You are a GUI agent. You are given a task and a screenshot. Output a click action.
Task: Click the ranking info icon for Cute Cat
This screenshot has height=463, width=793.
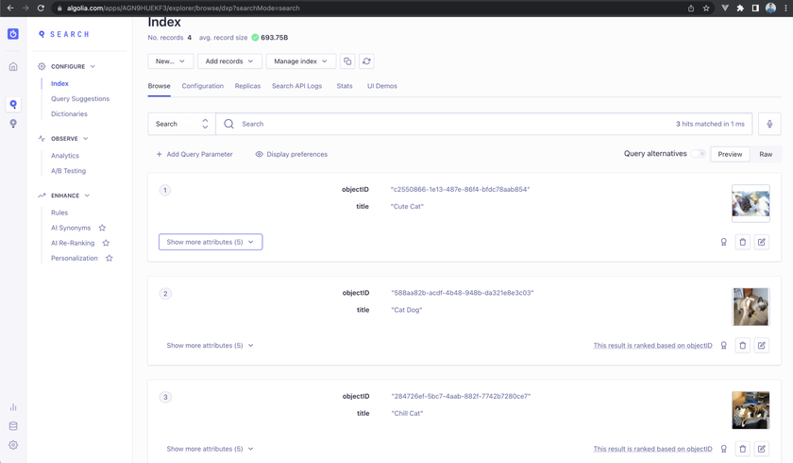(724, 242)
